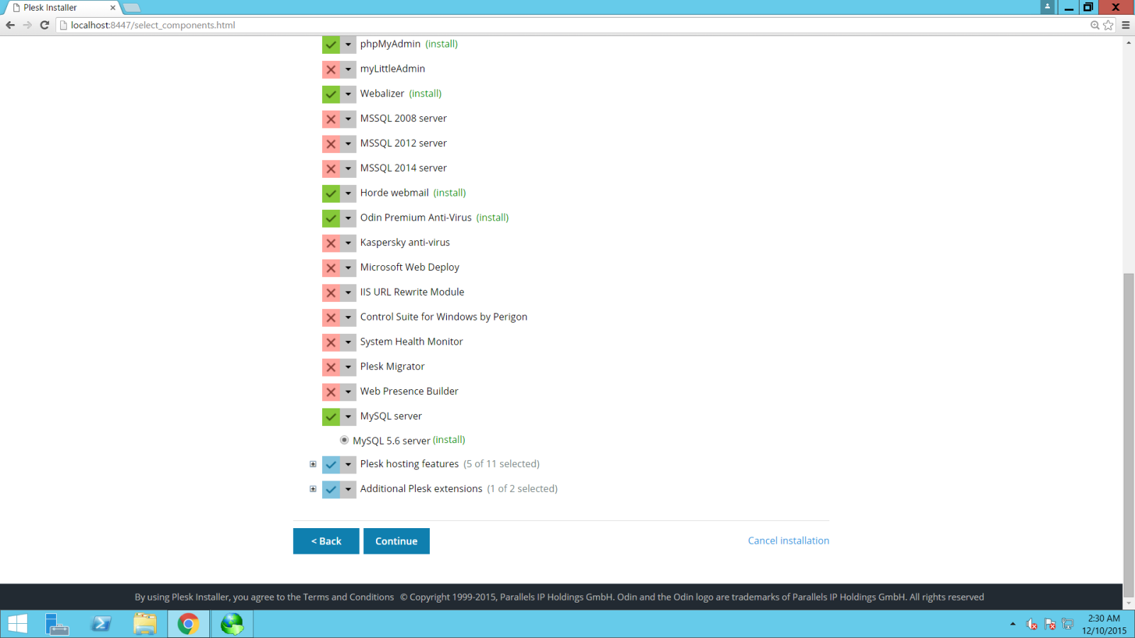The height and width of the screenshot is (638, 1135).
Task: Switch to Chrome in the taskbar
Action: pos(189,625)
